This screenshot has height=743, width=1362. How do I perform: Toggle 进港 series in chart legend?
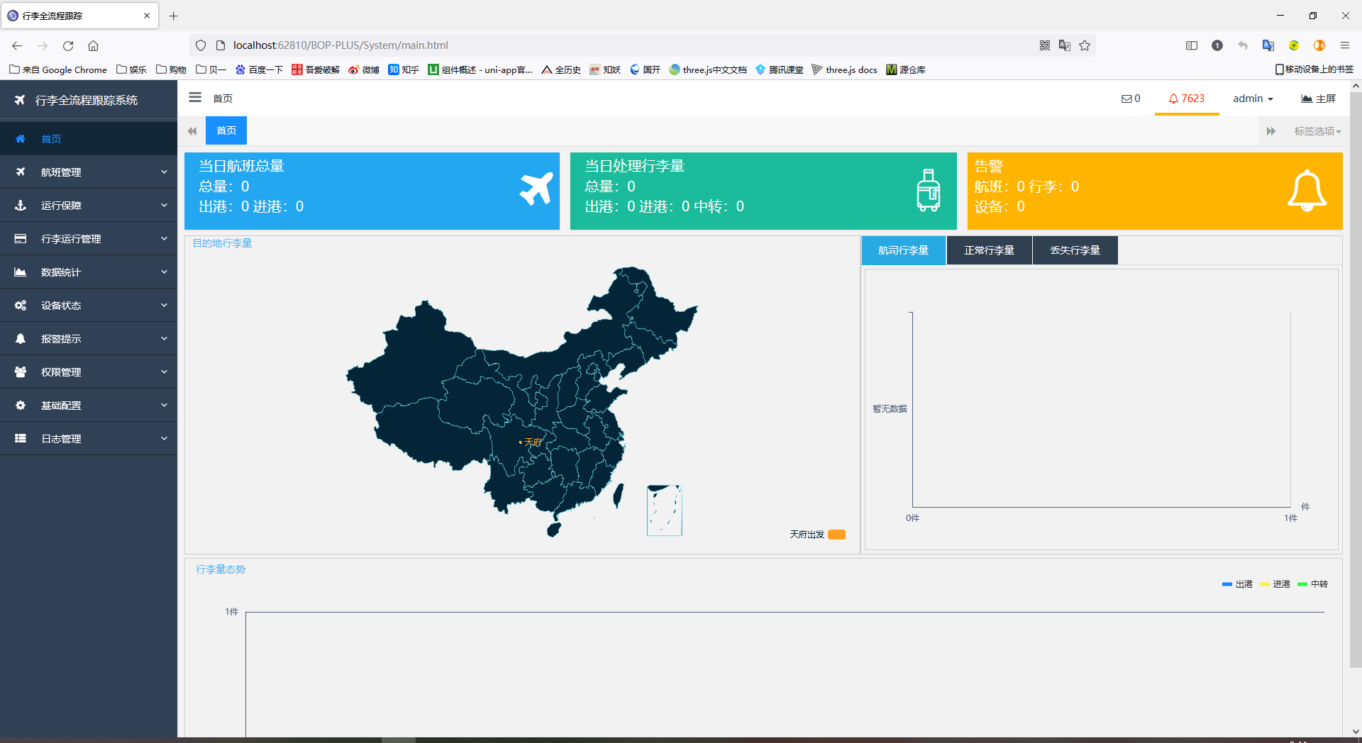tap(1275, 584)
